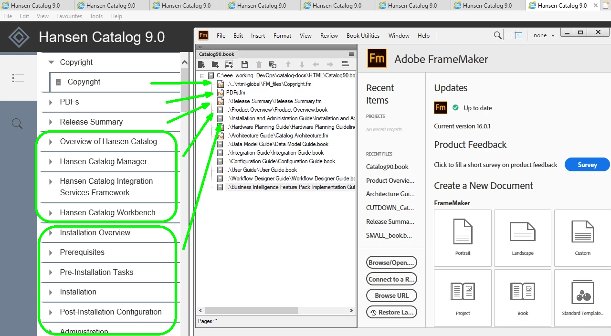Click the Connect to a R... button
This screenshot has width=611, height=336.
392,279
